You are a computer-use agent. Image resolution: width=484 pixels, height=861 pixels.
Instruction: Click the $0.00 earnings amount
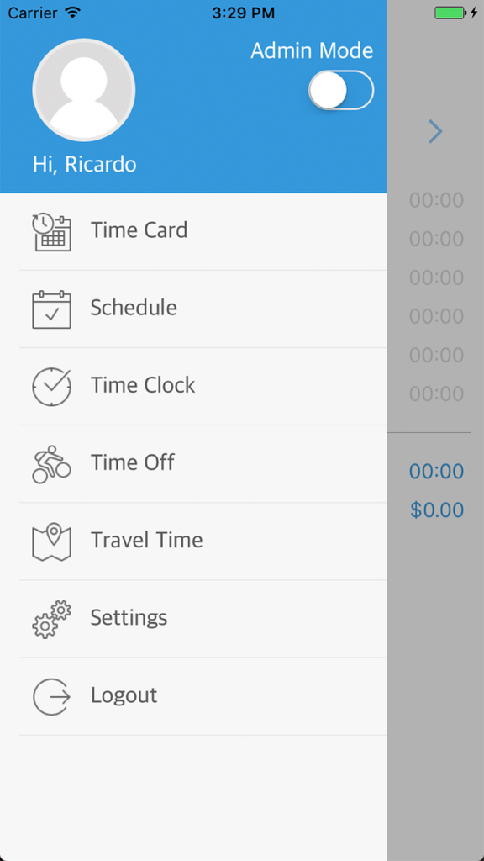pos(437,510)
